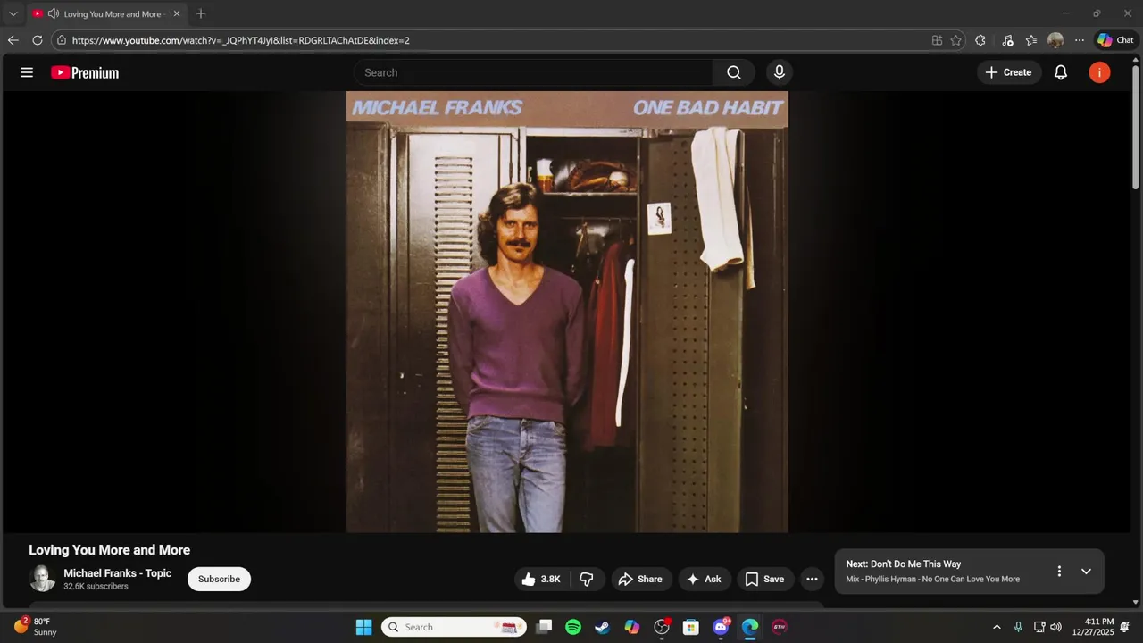Go to YouTube Premium home logo
The width and height of the screenshot is (1143, 643).
point(85,72)
